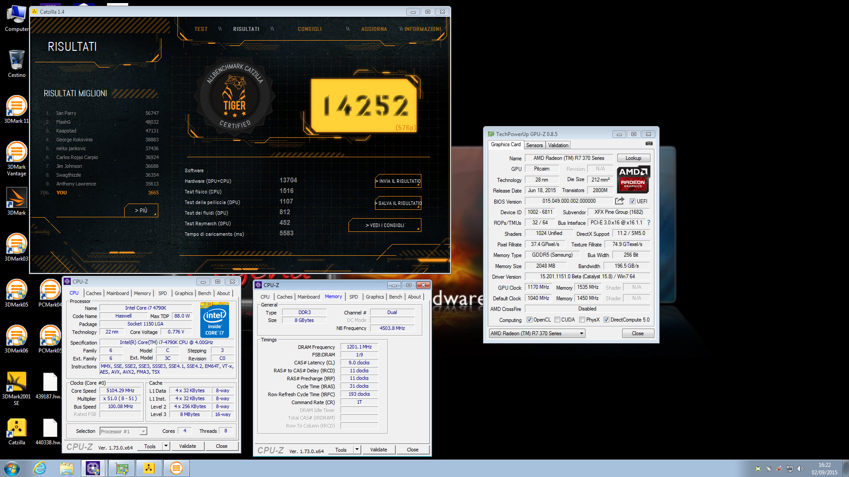Launch 3DMark03 desktop shortcut
Image resolution: width=849 pixels, height=477 pixels.
[16, 247]
